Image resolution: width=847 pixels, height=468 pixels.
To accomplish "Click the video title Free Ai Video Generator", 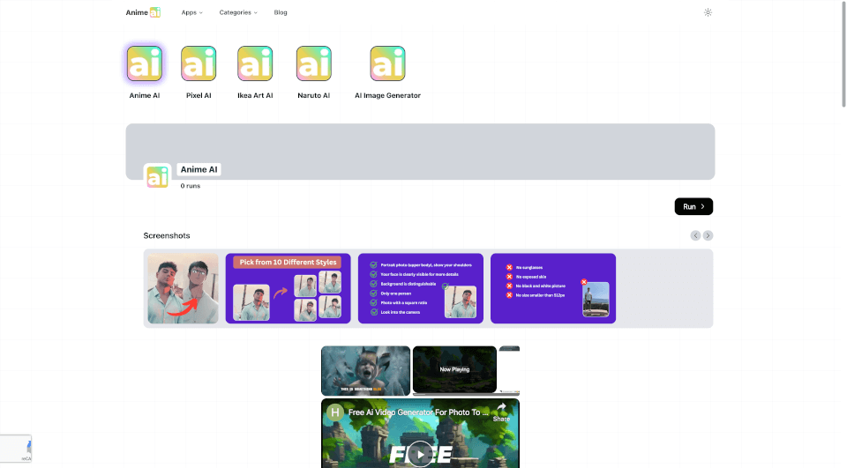I will pyautogui.click(x=418, y=412).
